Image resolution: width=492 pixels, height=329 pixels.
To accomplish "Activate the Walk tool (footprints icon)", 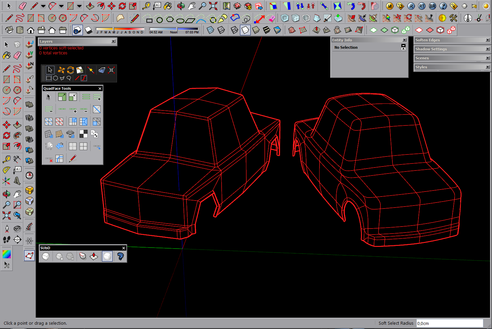I will 6,240.
